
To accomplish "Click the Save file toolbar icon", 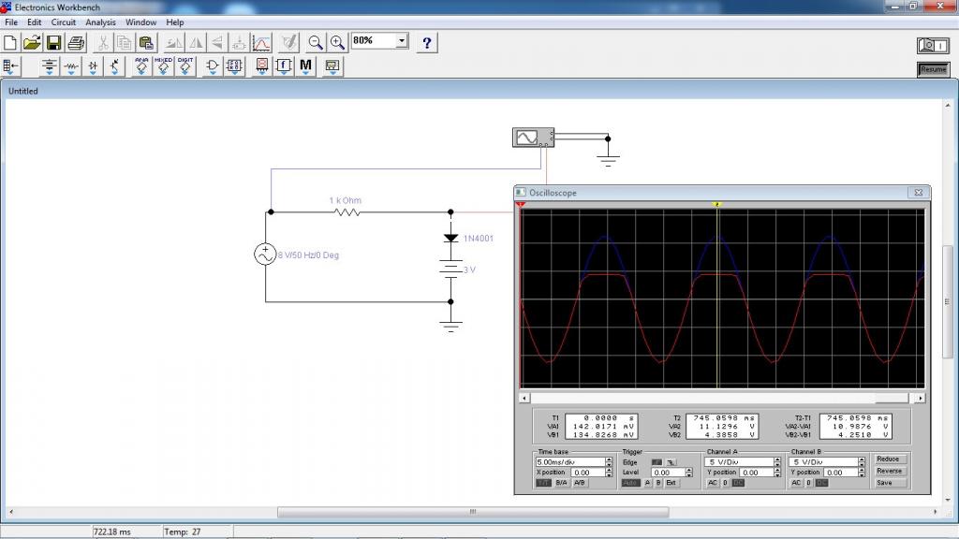I will coord(53,42).
